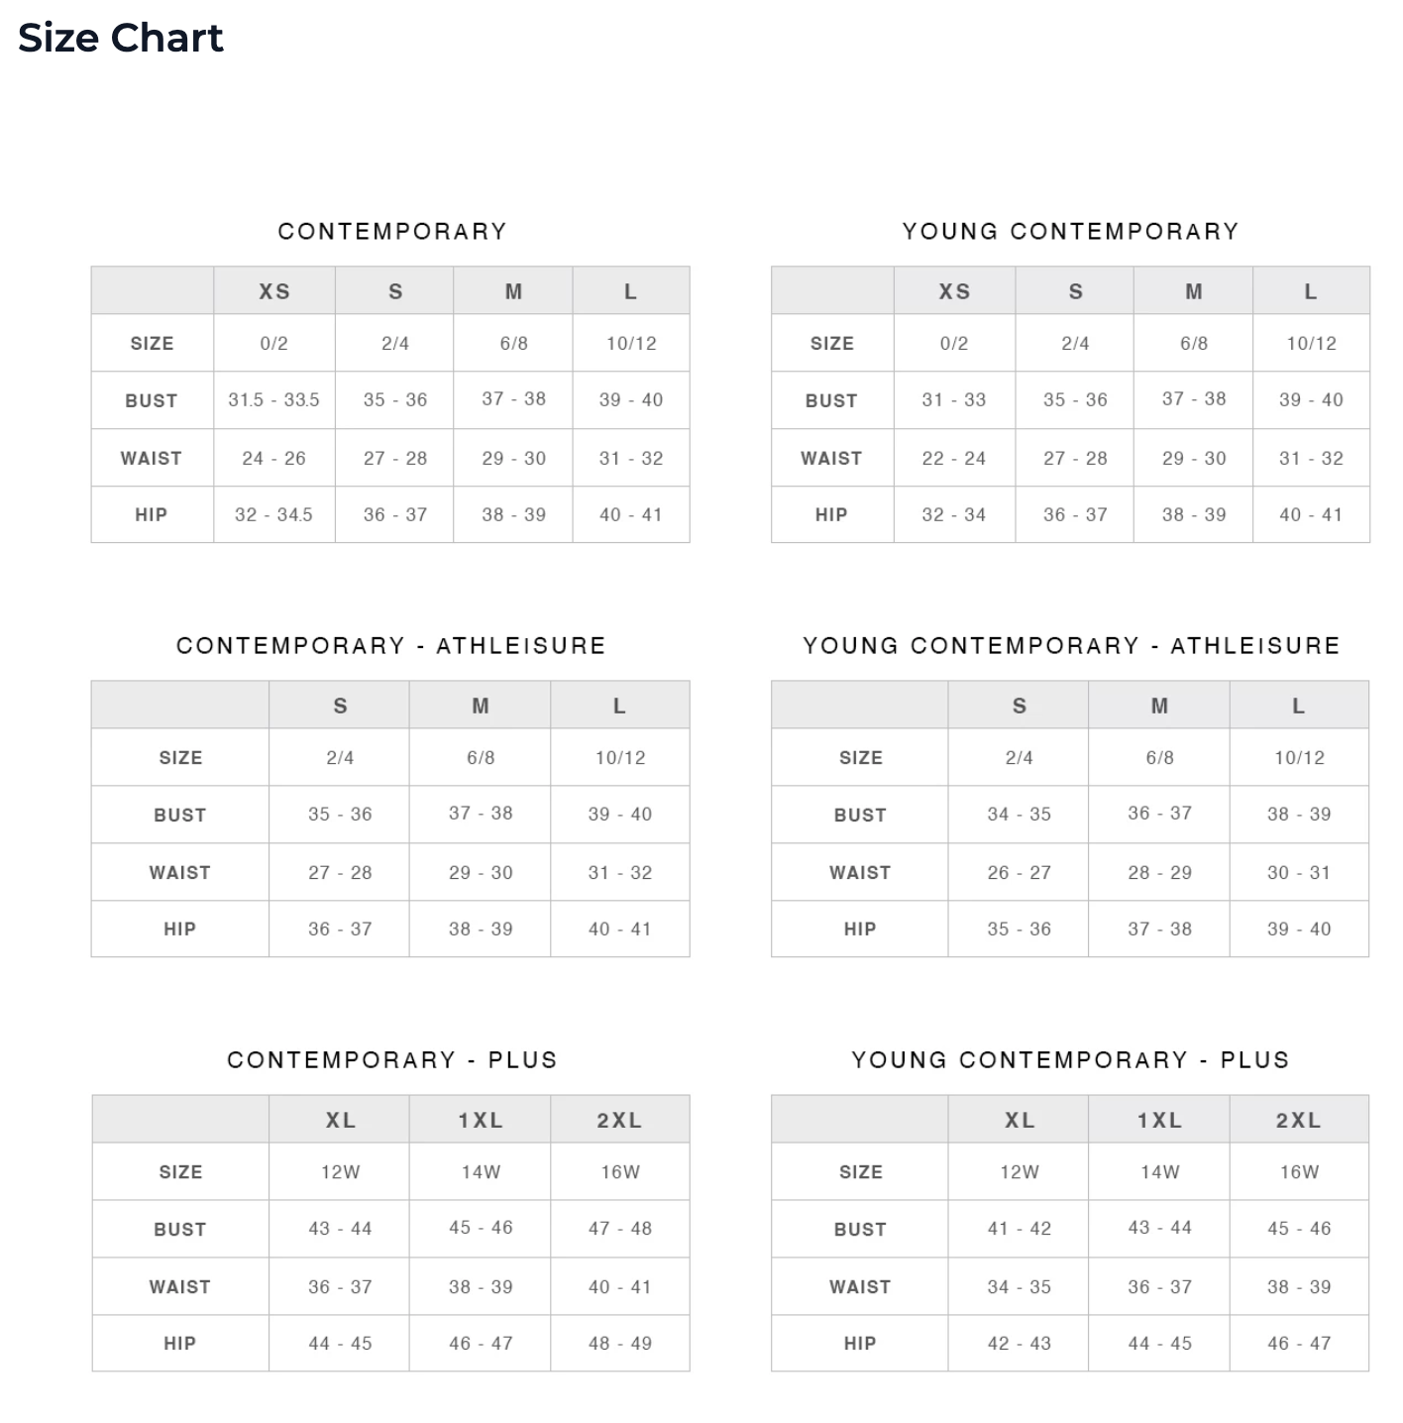Select XS column header in Contemporary table
The width and height of the screenshot is (1403, 1423).
pyautogui.click(x=274, y=291)
